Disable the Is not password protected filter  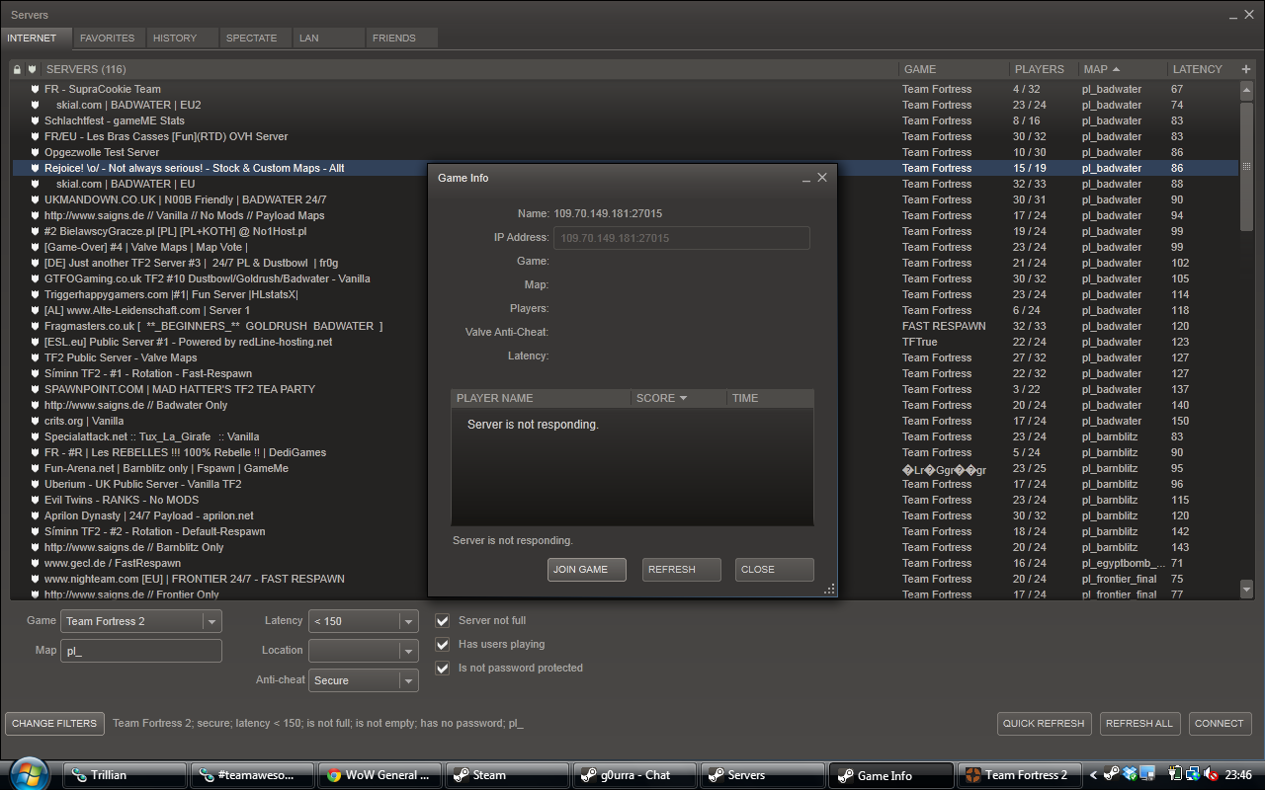[443, 669]
